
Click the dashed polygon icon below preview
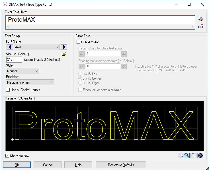click(x=180, y=156)
